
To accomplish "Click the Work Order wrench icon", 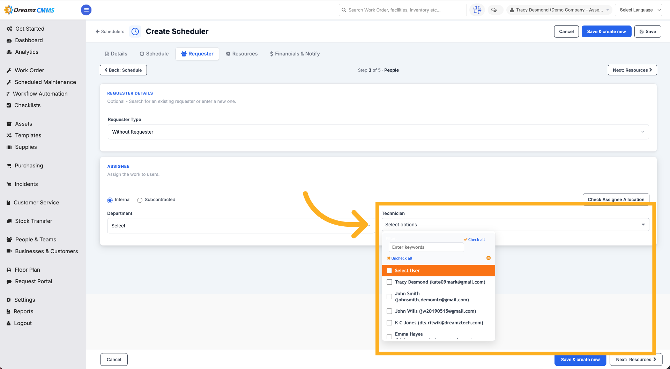I will click(x=9, y=70).
